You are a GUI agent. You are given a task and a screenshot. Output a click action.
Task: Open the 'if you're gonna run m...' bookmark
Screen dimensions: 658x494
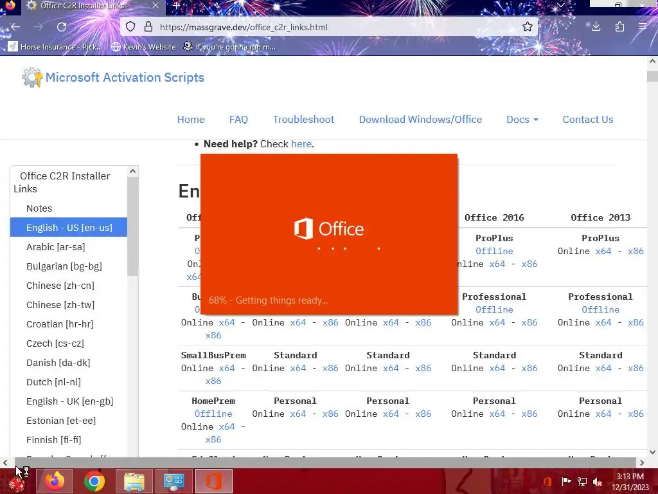pos(229,46)
